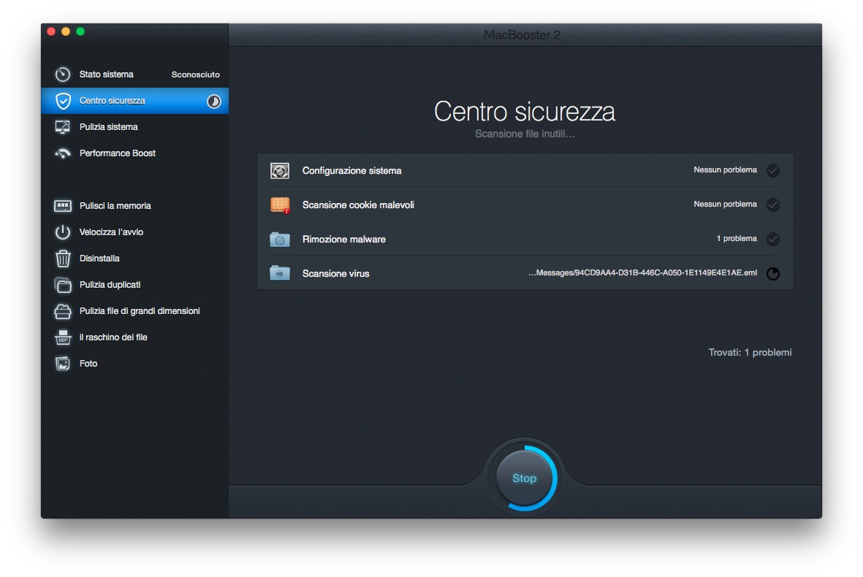Click the scanning indicator on Centro sicurezza tab

[213, 102]
